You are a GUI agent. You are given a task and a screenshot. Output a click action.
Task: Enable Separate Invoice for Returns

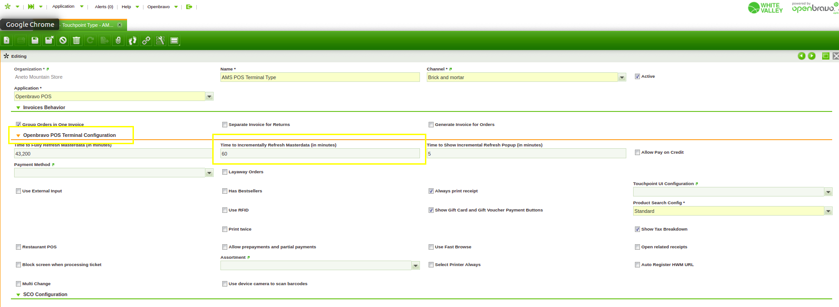pyautogui.click(x=225, y=125)
